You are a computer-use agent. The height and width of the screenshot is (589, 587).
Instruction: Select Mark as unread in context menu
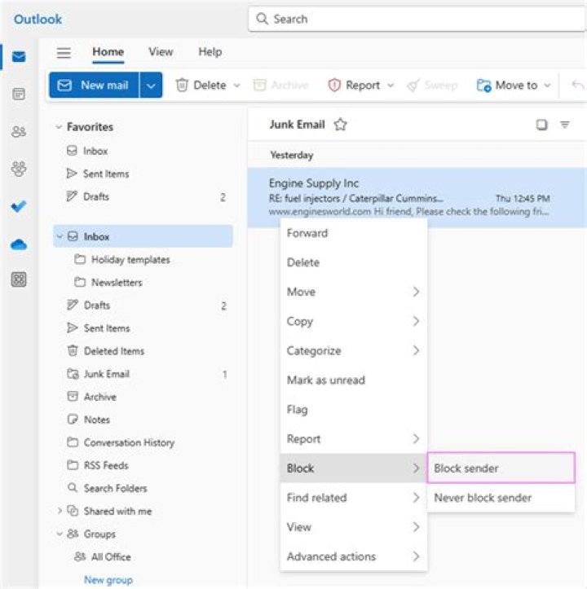(x=325, y=380)
